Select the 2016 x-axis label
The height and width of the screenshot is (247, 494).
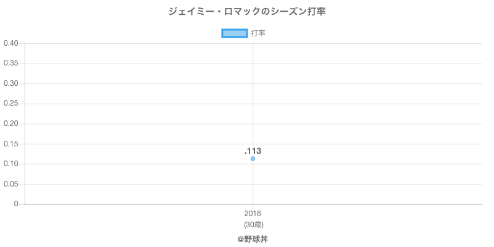253,214
